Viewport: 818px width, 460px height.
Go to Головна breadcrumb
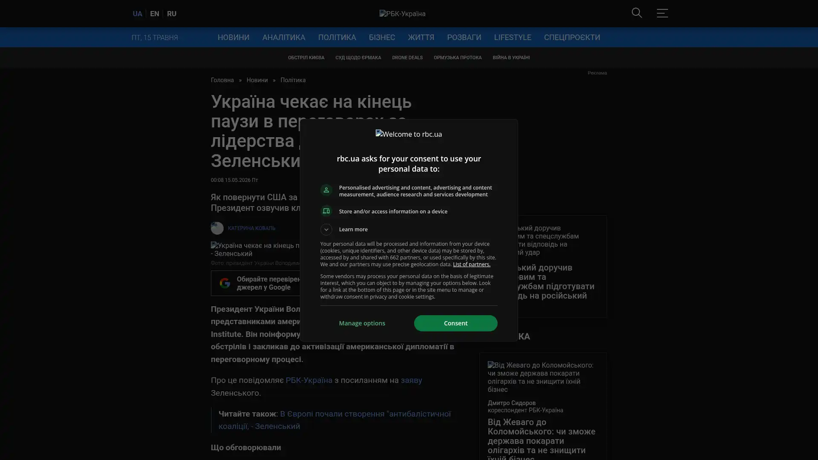pyautogui.click(x=222, y=80)
